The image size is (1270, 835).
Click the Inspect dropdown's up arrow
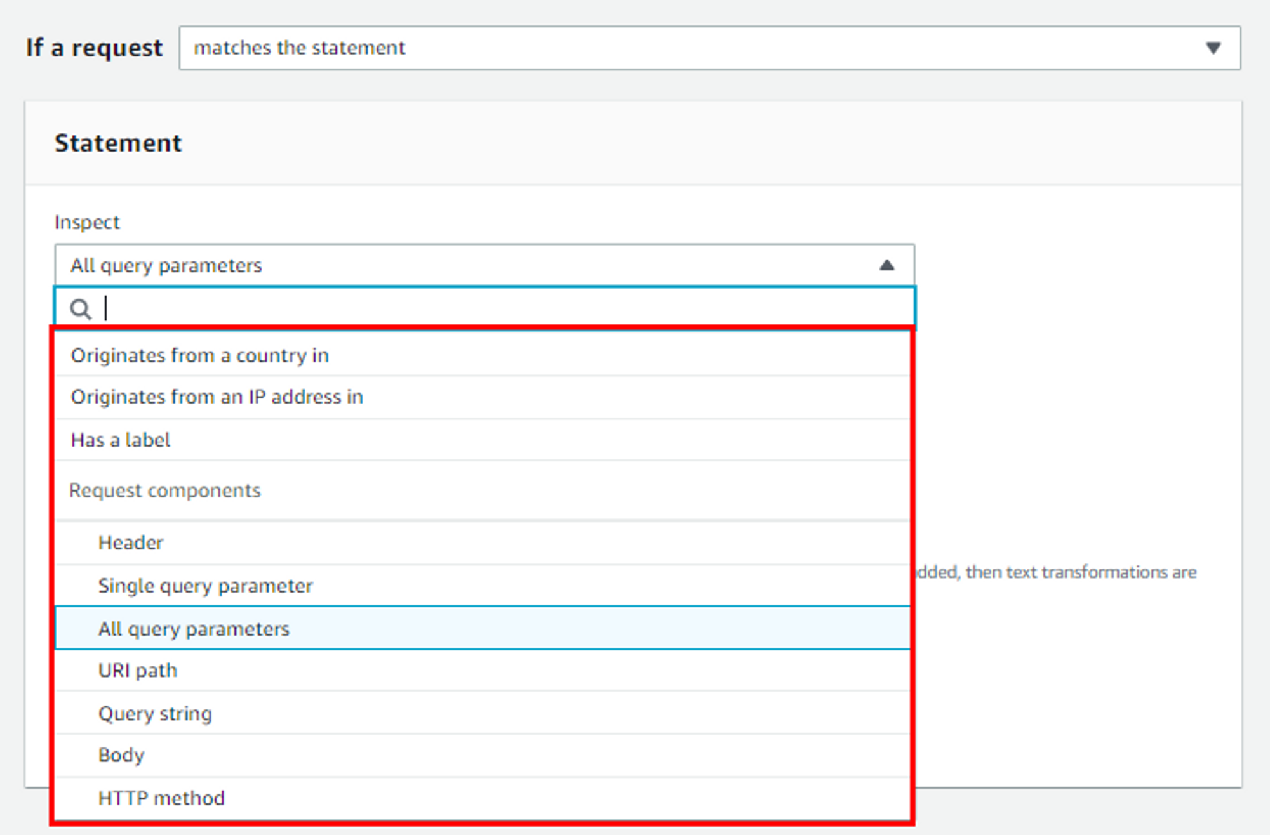886,265
